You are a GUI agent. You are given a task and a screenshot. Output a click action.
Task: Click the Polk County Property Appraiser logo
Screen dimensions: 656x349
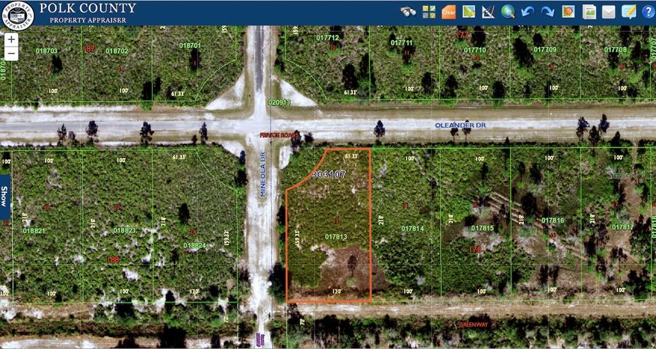point(17,15)
